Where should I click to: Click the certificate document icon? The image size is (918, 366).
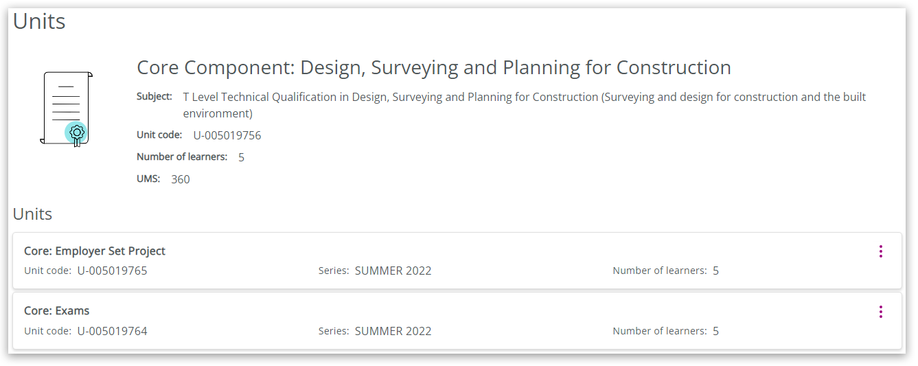(66, 108)
